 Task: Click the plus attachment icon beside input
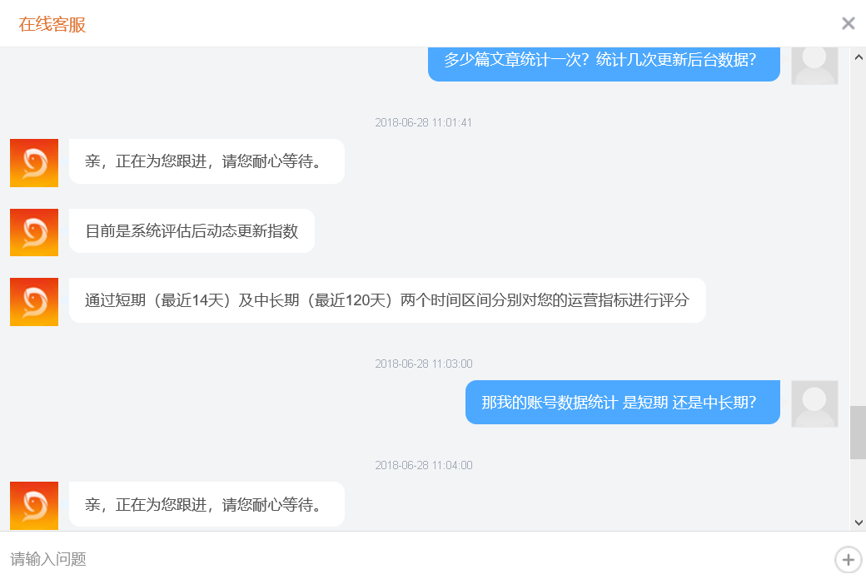pyautogui.click(x=848, y=560)
